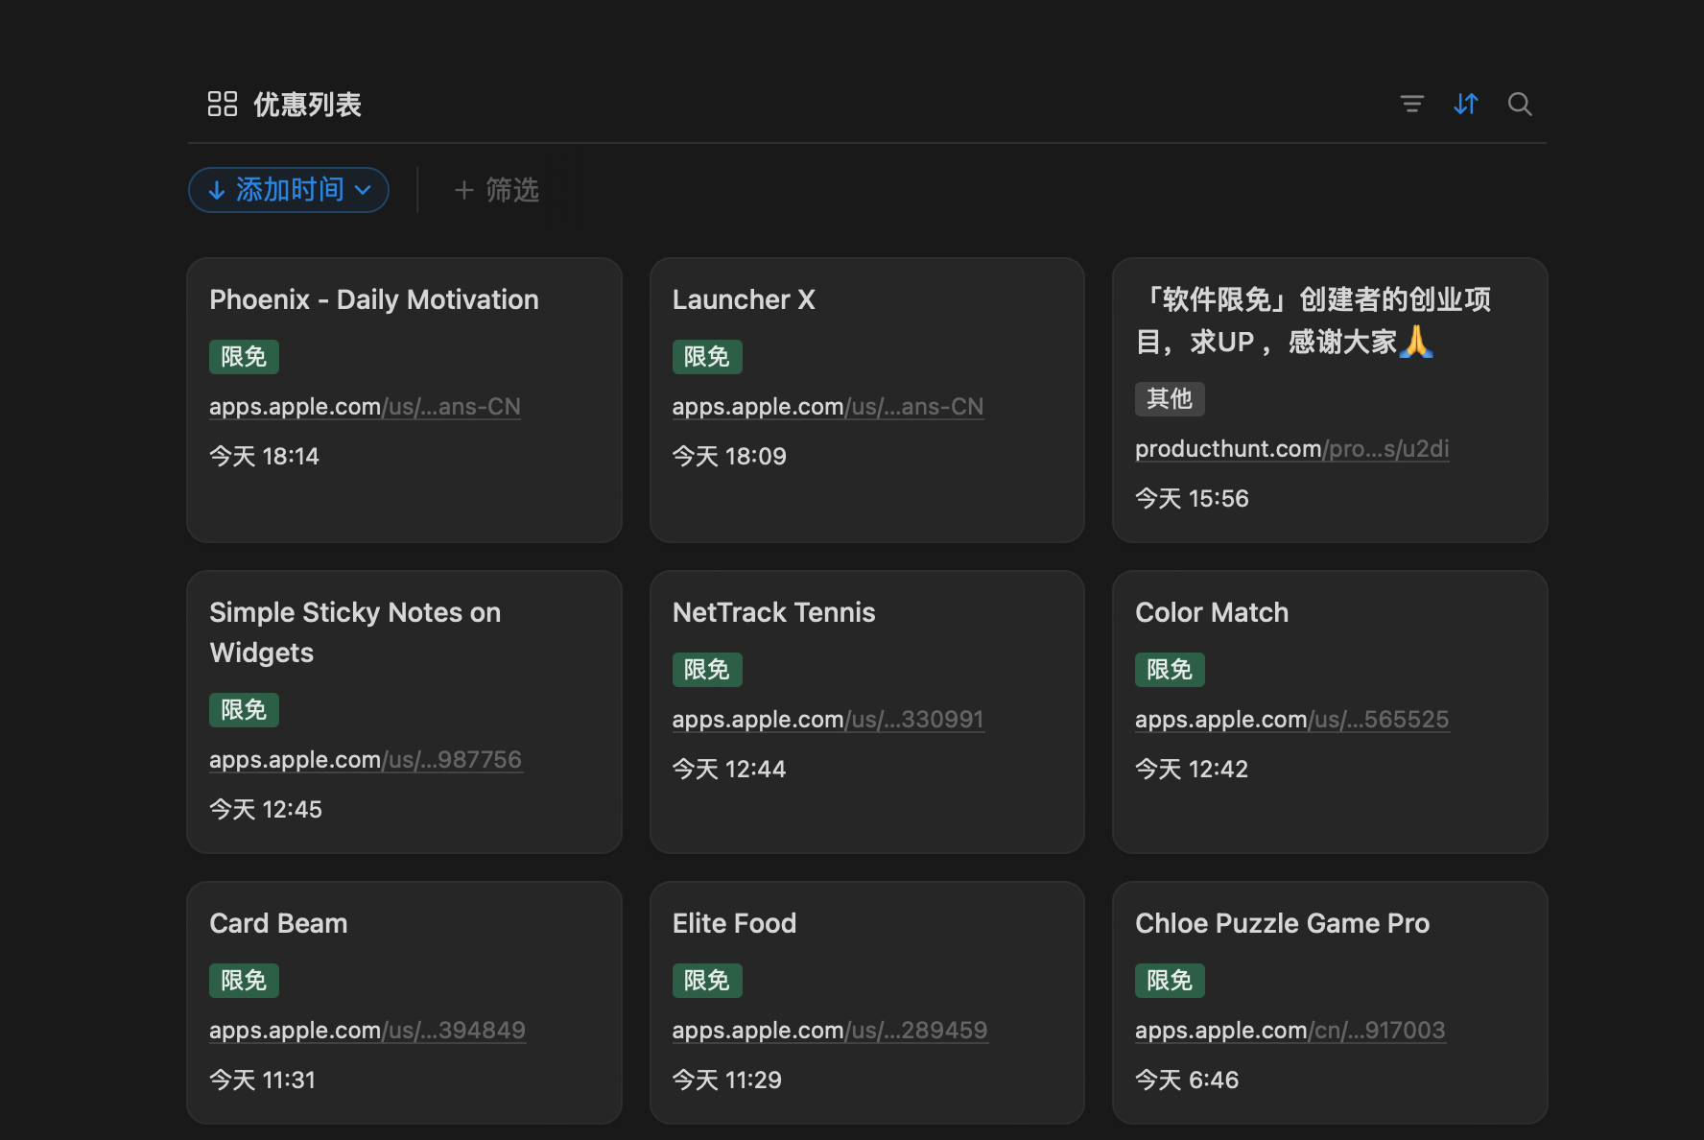Click the 限免 tag on Phoenix card
This screenshot has width=1704, height=1140.
tap(244, 357)
